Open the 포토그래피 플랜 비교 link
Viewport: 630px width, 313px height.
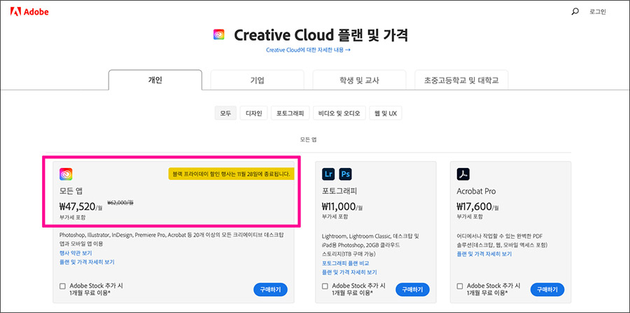coord(346,263)
